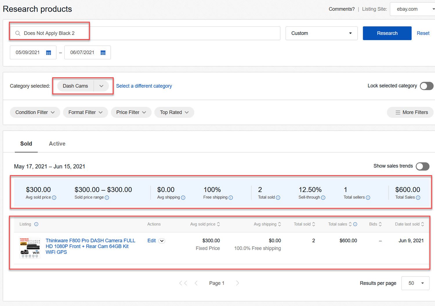
Task: Sort by Bids column arrows
Action: (380, 224)
